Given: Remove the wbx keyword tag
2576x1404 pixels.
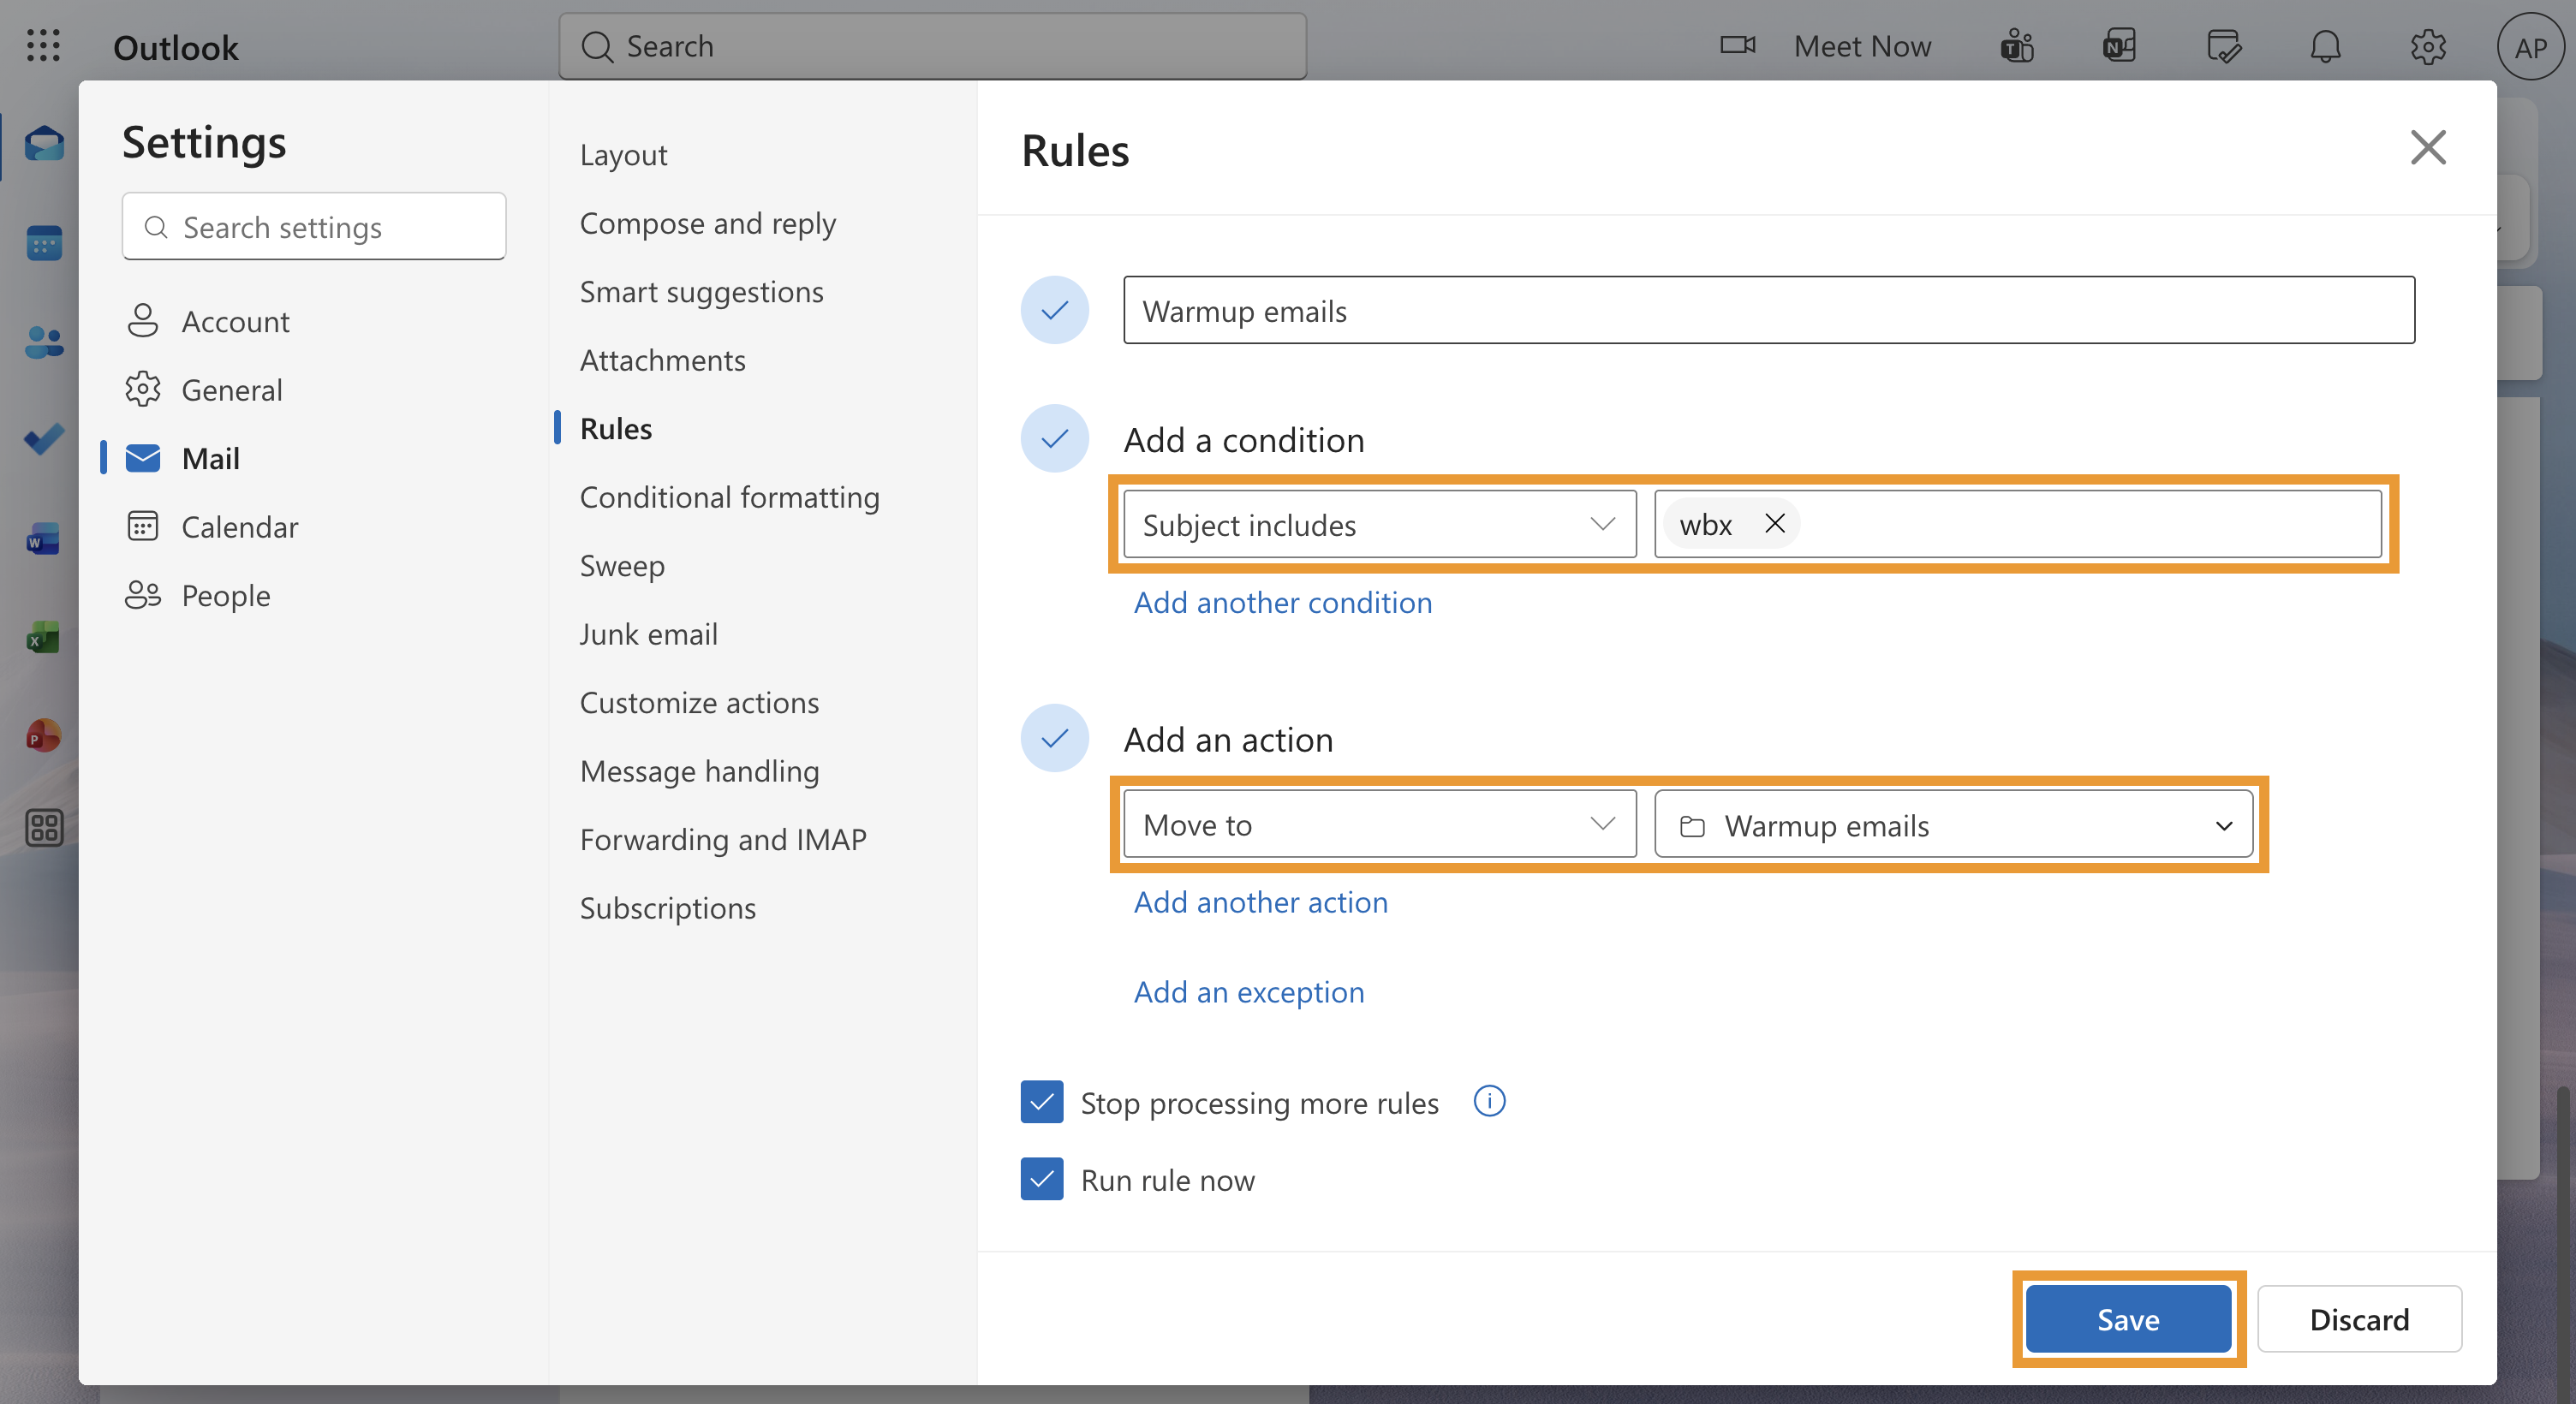Looking at the screenshot, I should click(1774, 523).
